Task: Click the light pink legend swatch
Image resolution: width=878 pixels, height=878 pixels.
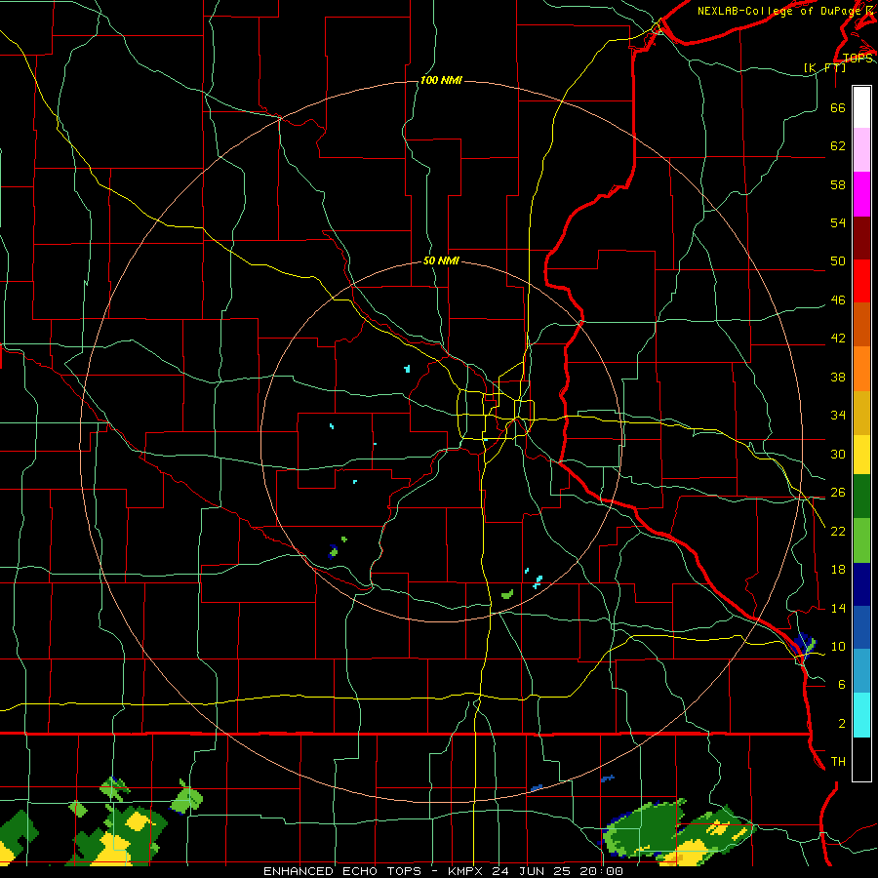Action: click(x=861, y=150)
